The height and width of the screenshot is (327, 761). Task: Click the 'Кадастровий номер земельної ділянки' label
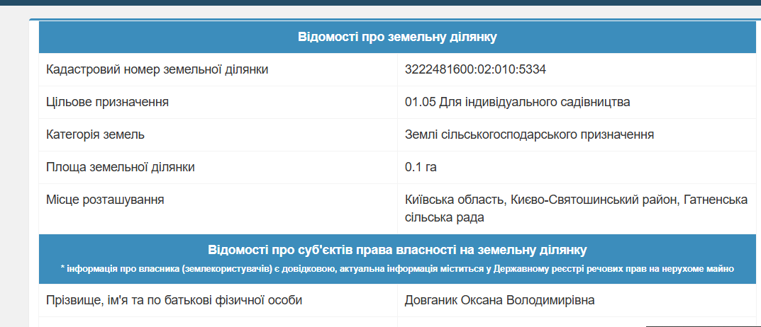(157, 69)
